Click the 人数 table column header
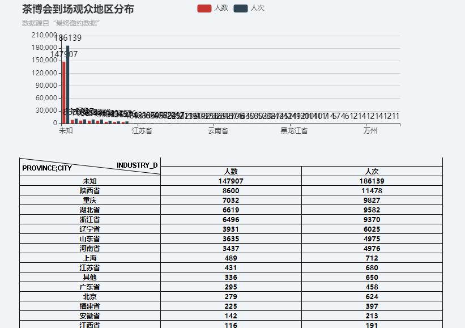This screenshot has height=328, width=465. [231, 172]
